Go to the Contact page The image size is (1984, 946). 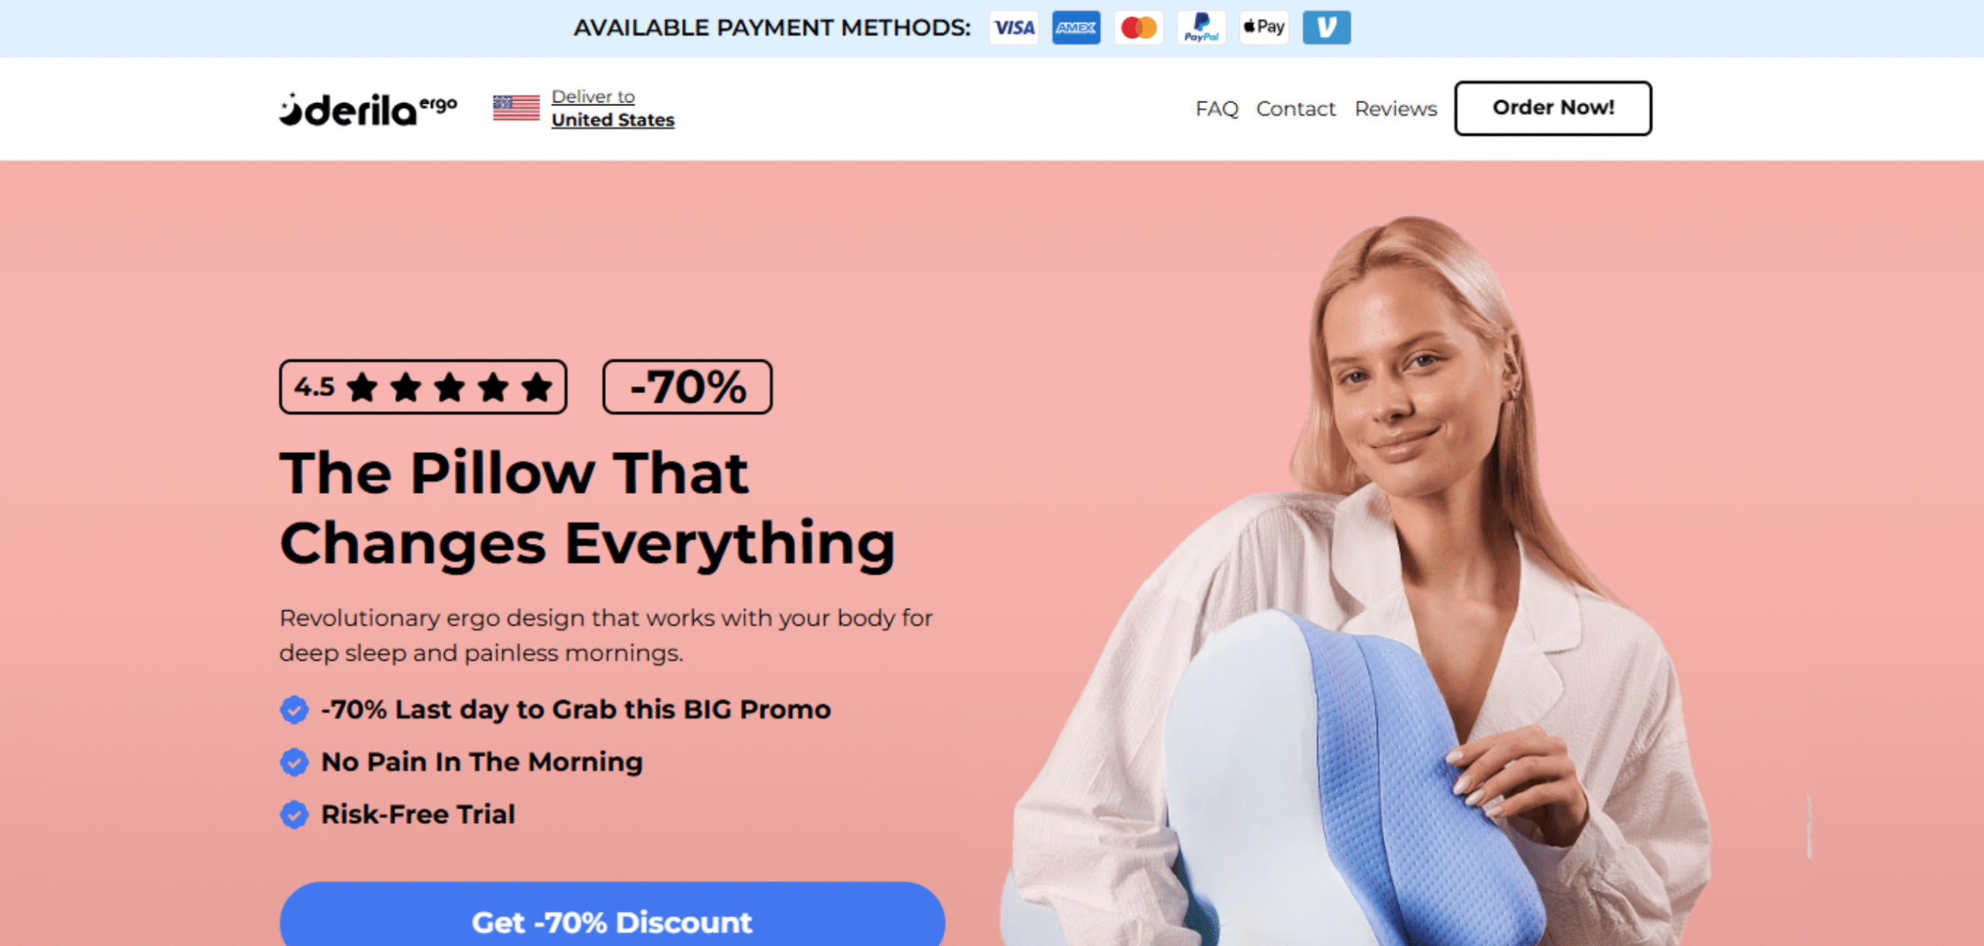pos(1296,109)
